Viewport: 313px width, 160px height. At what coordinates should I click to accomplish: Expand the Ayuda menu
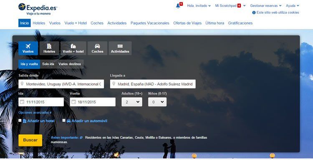point(293,6)
